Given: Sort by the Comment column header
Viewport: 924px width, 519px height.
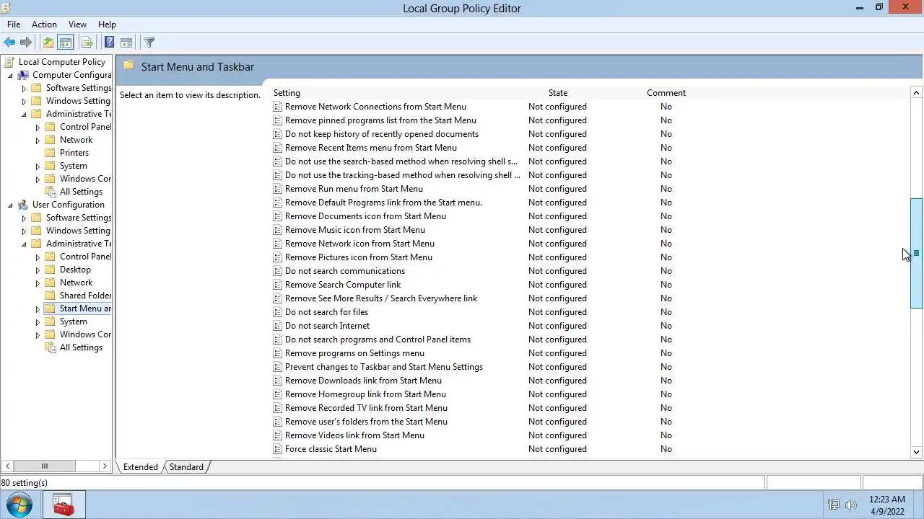Looking at the screenshot, I should (x=666, y=93).
